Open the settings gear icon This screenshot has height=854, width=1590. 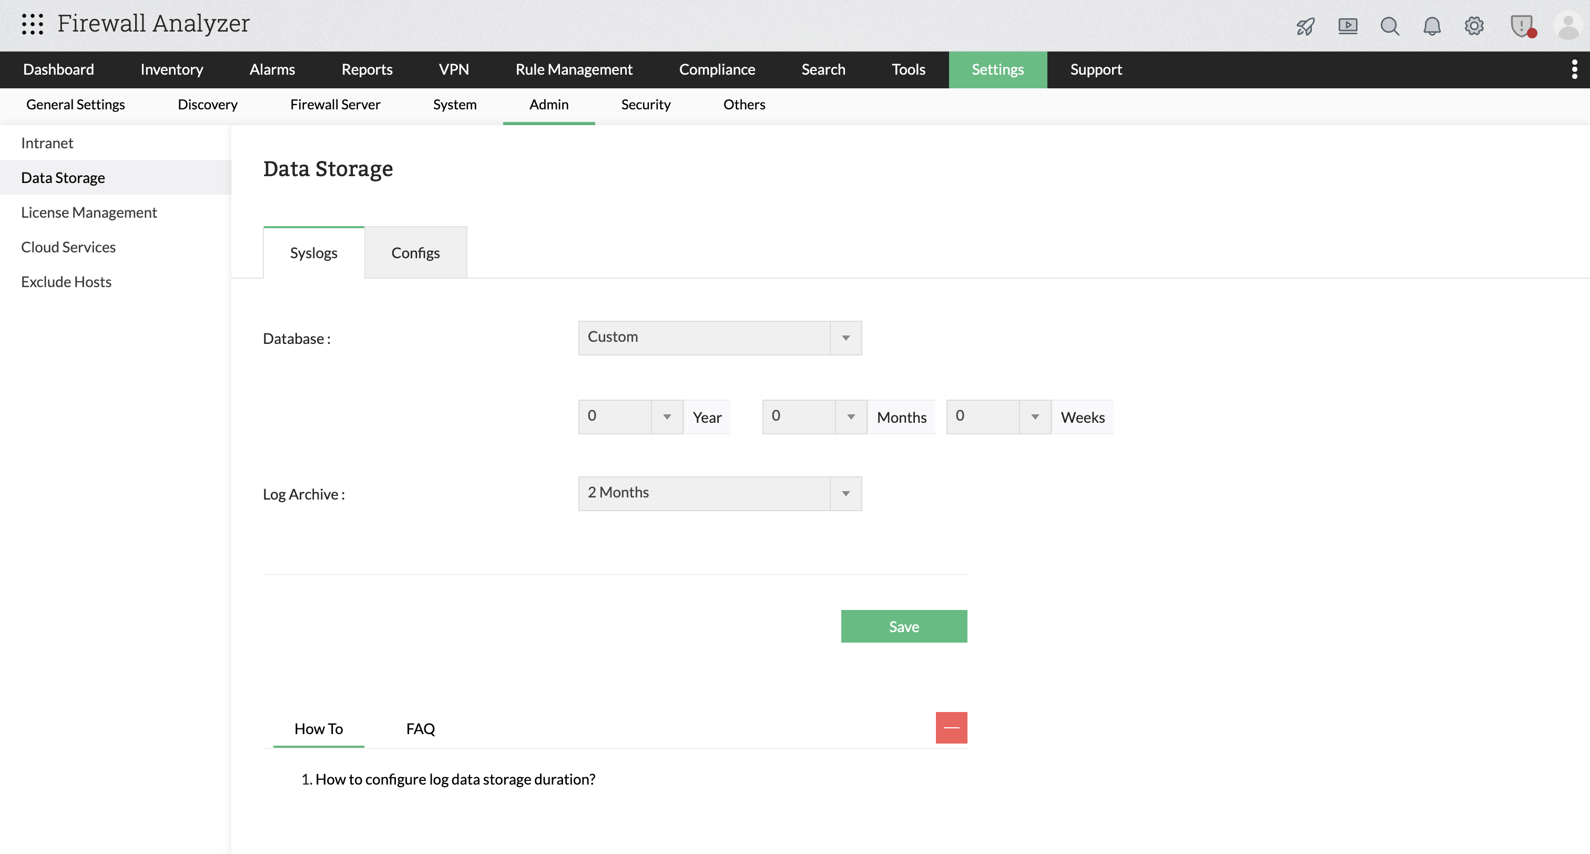point(1474,26)
